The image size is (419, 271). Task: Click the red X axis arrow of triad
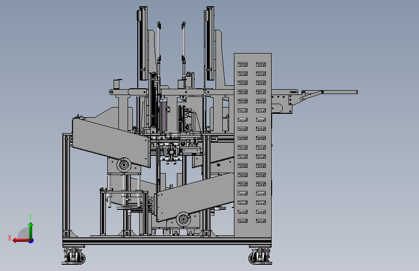click(x=21, y=241)
